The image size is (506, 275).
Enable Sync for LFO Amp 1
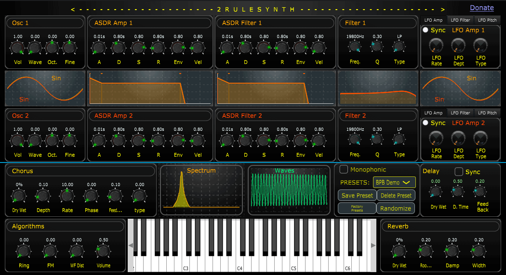(425, 30)
